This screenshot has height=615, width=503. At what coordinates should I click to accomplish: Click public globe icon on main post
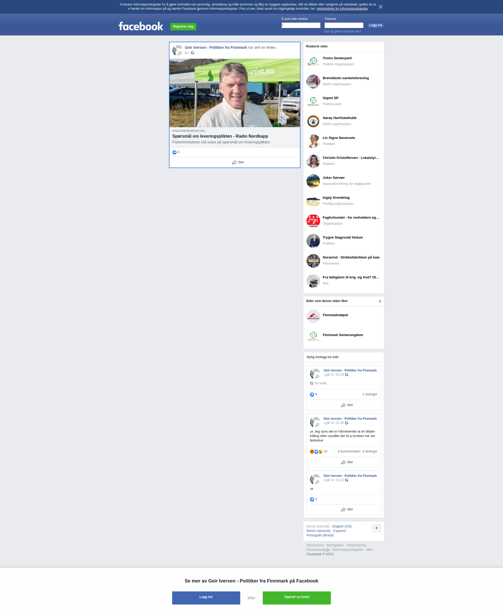[192, 53]
